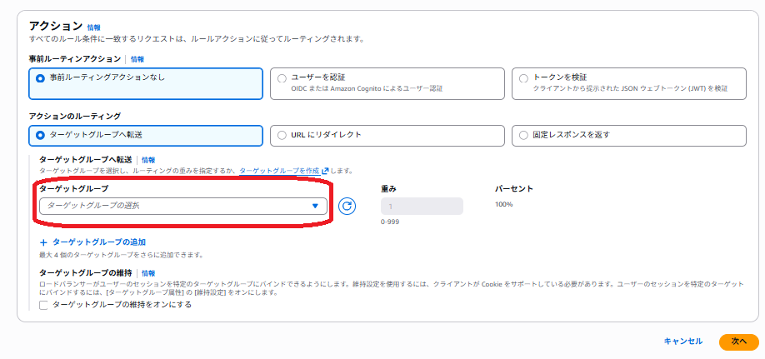The width and height of the screenshot is (765, 359).
Task: Choose URL にリダイレクト routing action
Action: (x=387, y=135)
